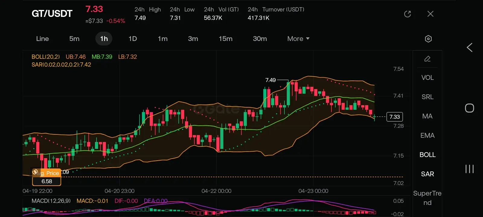Tap the DEA:0.00 value
Viewport: 483px width, 217px height.
click(x=156, y=201)
